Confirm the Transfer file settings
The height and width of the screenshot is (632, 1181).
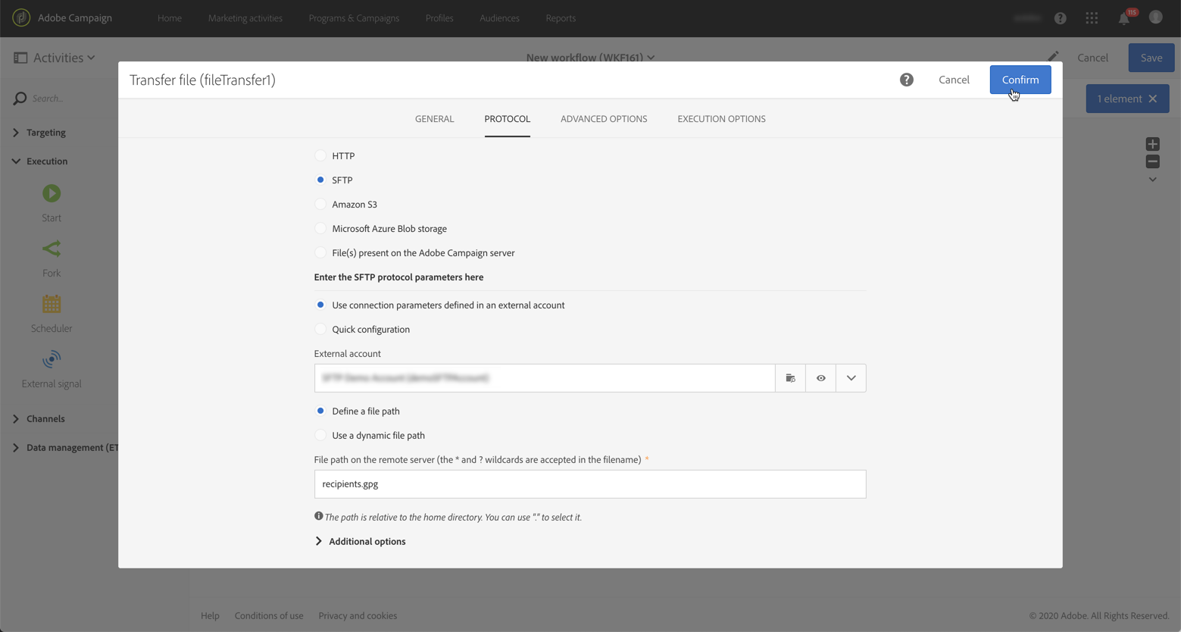pos(1020,80)
